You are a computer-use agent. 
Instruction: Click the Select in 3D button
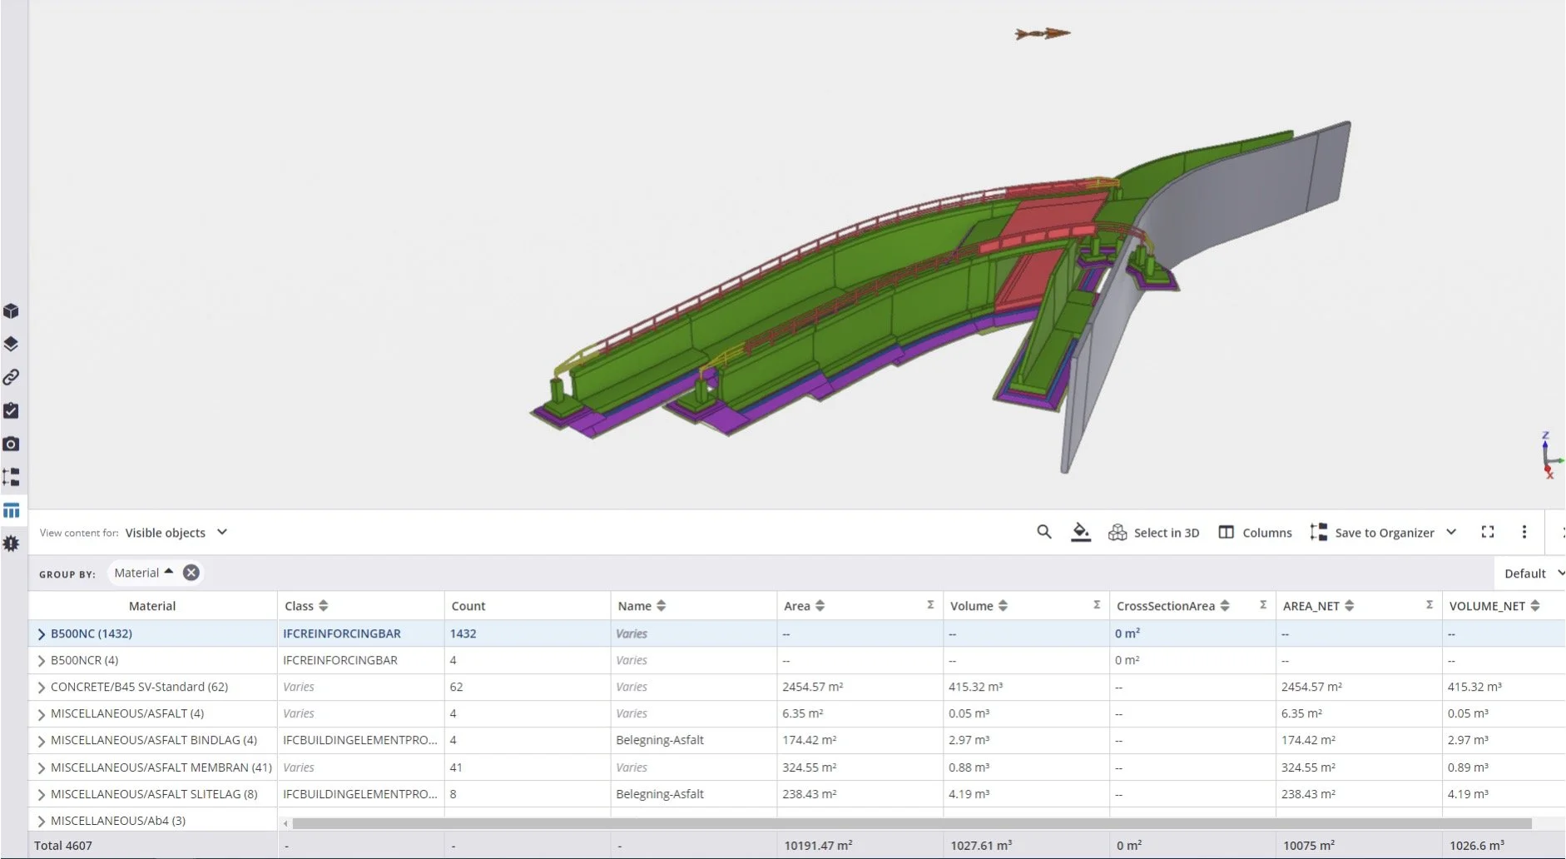point(1155,532)
